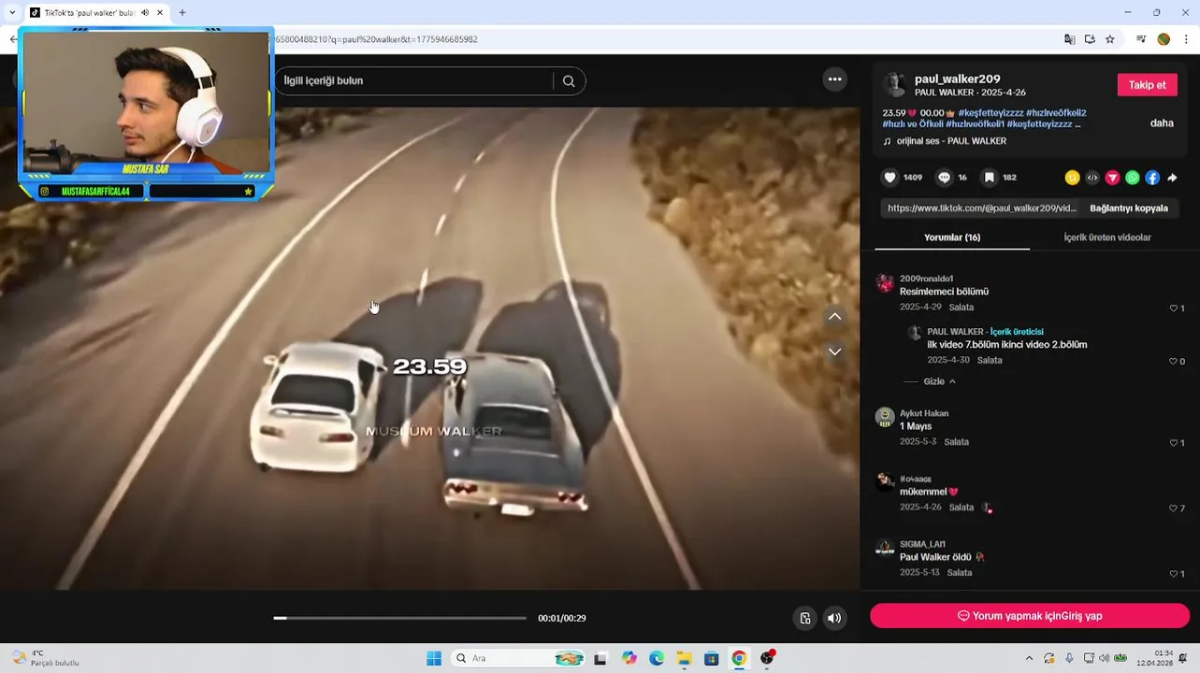Click install app icon in address bar
1200x673 pixels.
click(x=1090, y=39)
